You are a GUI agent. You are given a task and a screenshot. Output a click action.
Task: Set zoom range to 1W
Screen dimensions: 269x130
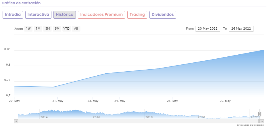28,29
